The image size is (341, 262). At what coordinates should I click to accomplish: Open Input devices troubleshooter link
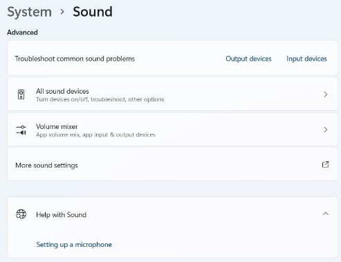click(x=306, y=59)
